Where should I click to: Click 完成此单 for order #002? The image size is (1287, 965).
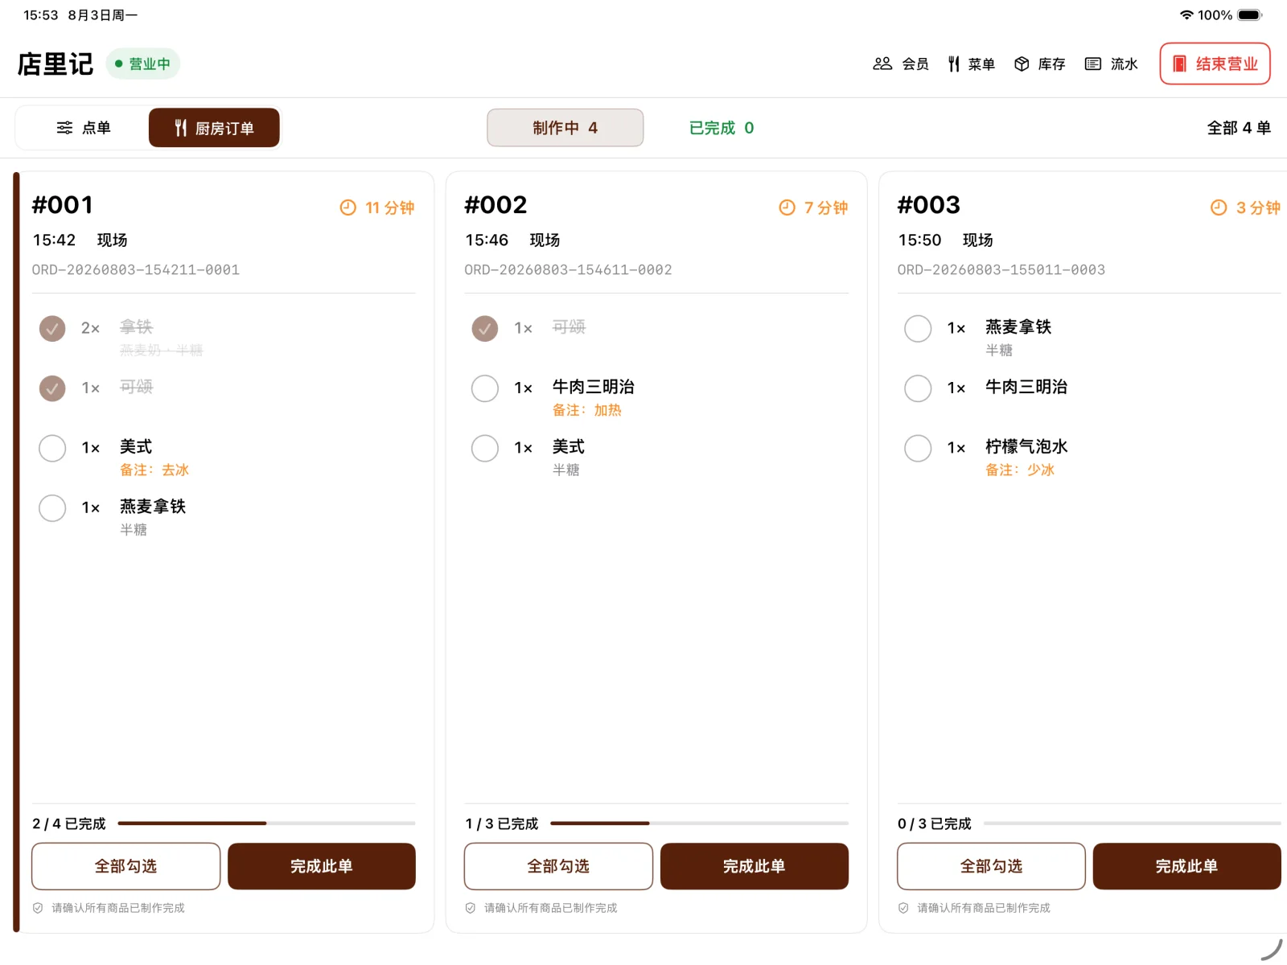coord(755,866)
